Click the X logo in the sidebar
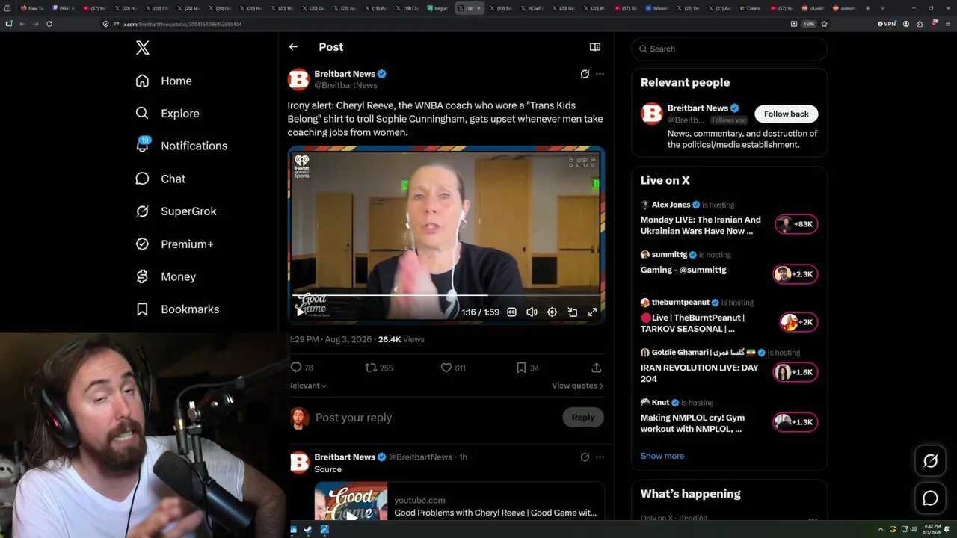The height and width of the screenshot is (538, 957). (143, 48)
